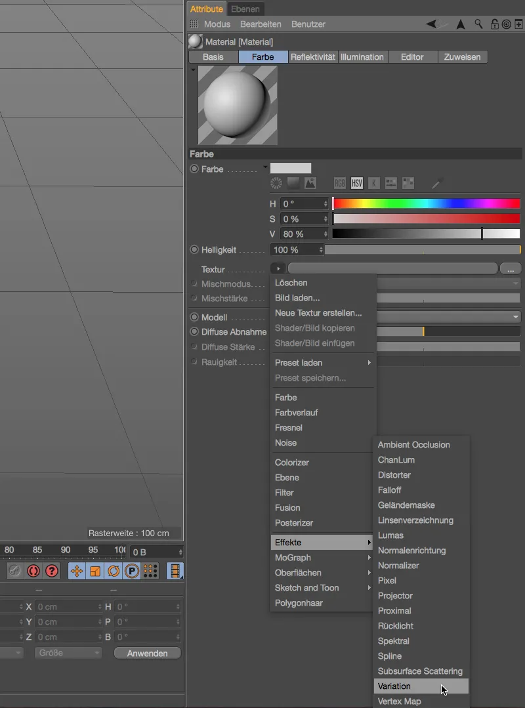525x708 pixels.
Task: Pick a color with the eyedropper
Action: point(436,183)
